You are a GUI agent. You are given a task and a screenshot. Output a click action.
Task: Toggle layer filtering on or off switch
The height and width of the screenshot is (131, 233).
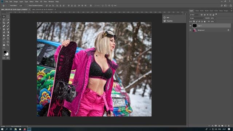216,15
